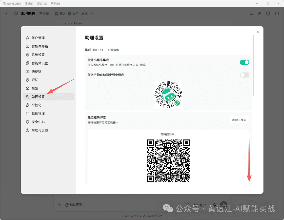Screen dimensions: 284x220
Task: Select the 集成（BETA）heading
Action: (x=94, y=50)
